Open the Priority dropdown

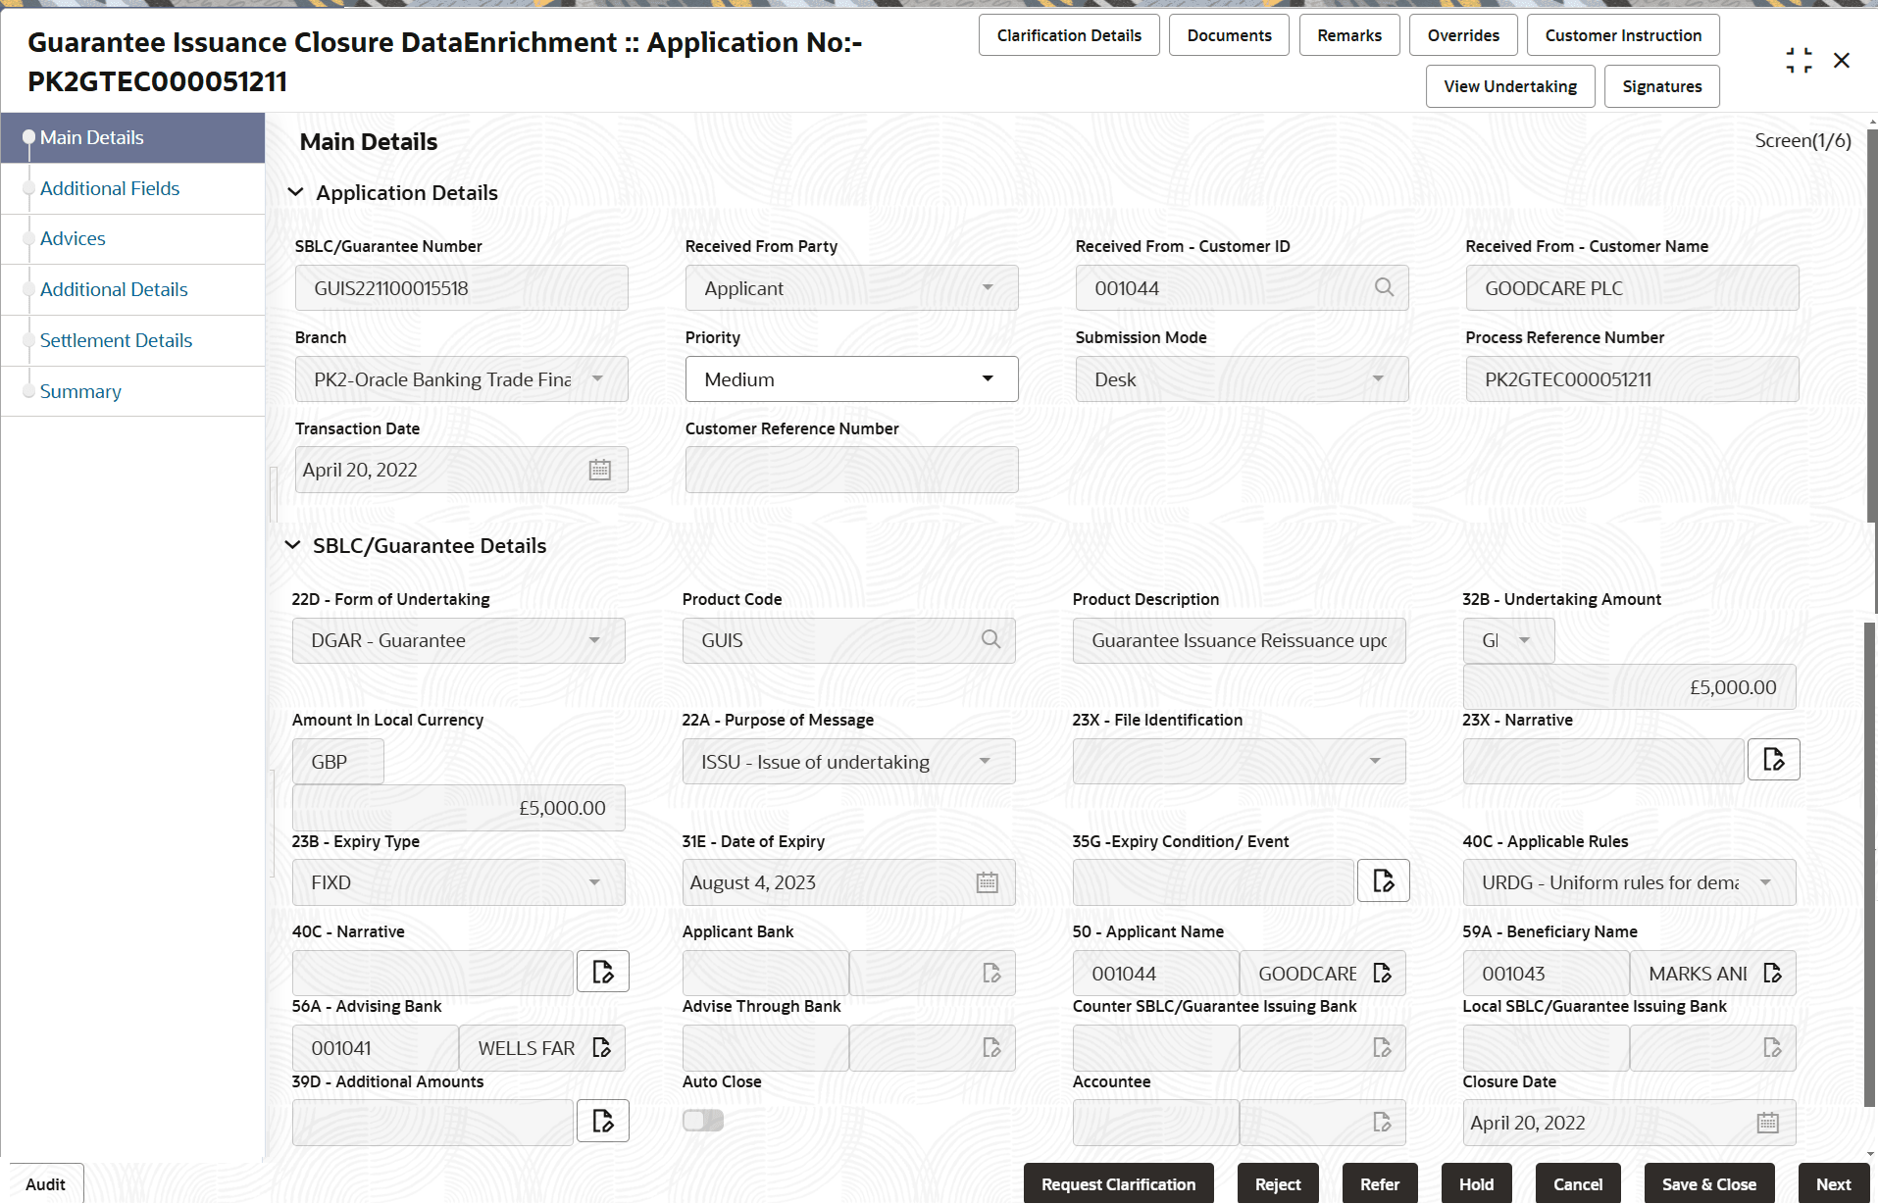(x=987, y=378)
